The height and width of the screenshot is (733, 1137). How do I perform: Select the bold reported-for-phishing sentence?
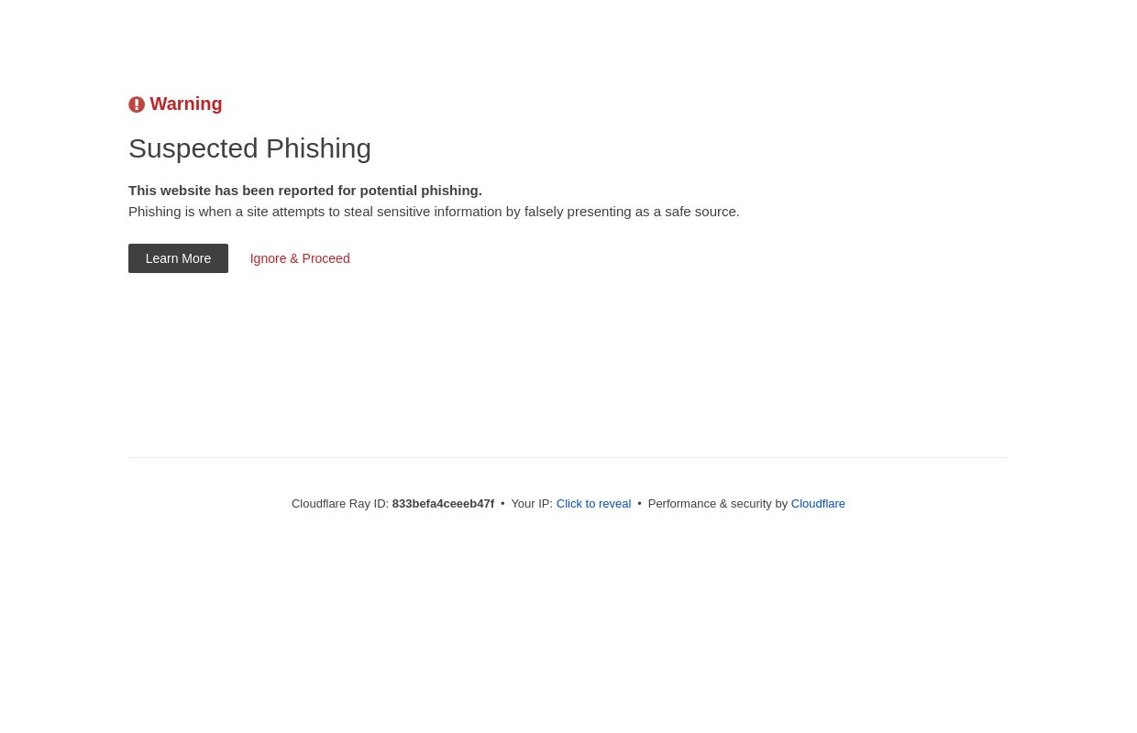(304, 190)
